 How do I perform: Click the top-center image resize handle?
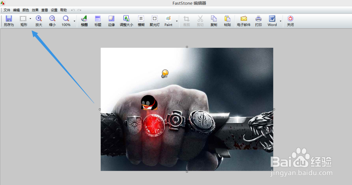[187, 47]
